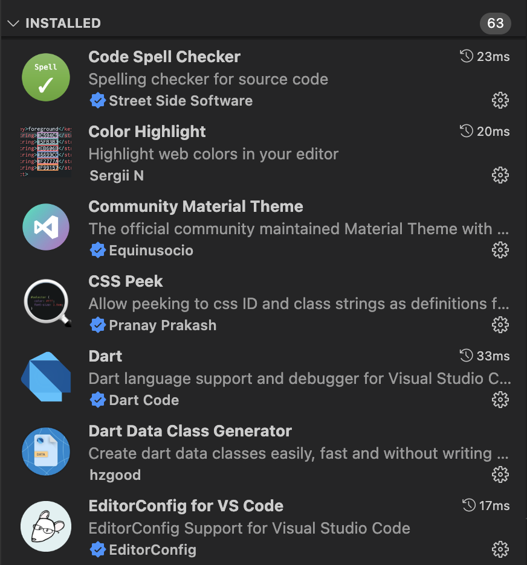Click 'The official community maintained' description
The width and height of the screenshot is (527, 565).
click(x=299, y=229)
